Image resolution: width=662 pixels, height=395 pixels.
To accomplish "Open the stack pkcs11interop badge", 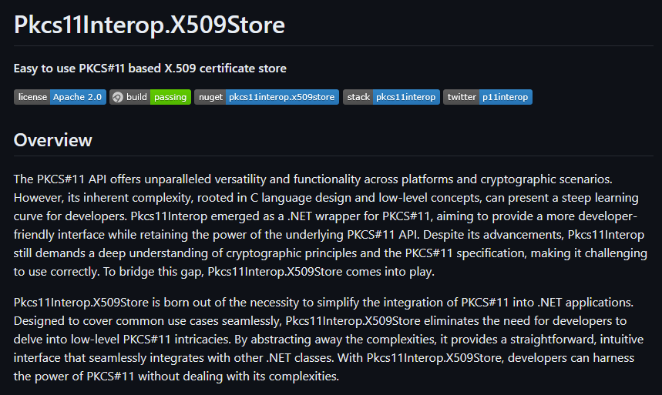I will (391, 97).
